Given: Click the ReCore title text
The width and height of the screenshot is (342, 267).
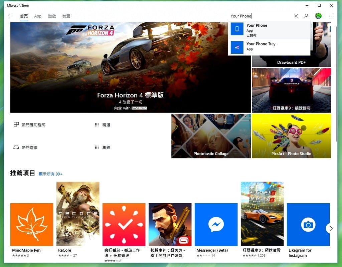Looking at the screenshot, I should [64, 250].
